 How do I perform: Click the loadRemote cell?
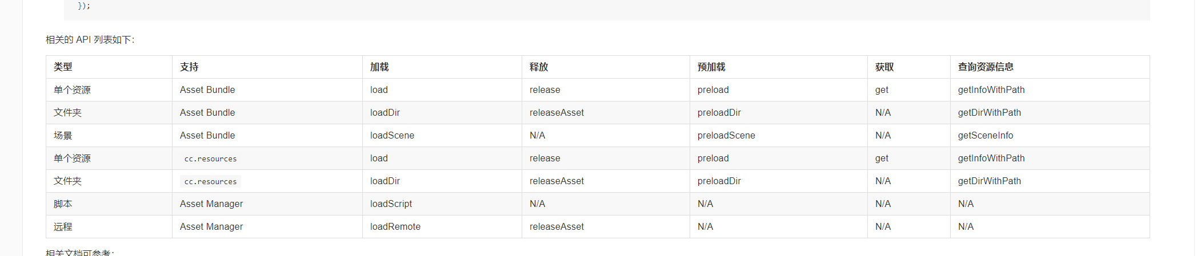coord(395,227)
